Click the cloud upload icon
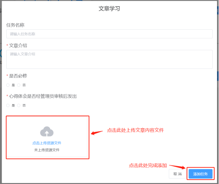Screen dimensions: 219x184 pos(47,131)
